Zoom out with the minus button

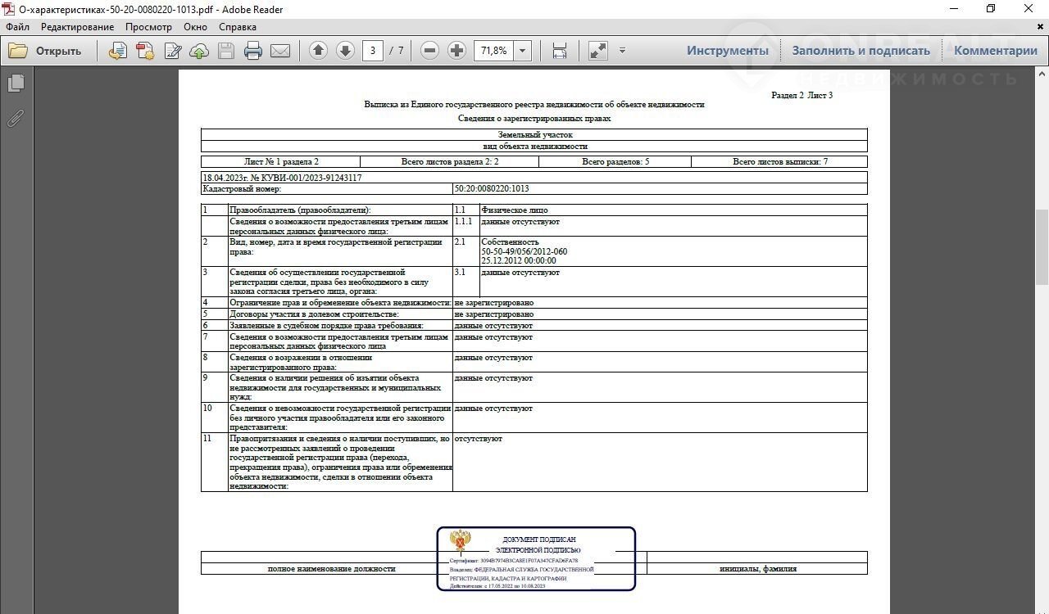click(429, 51)
